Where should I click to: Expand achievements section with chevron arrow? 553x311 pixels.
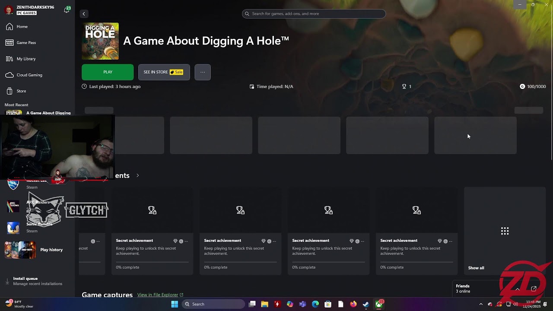point(138,175)
